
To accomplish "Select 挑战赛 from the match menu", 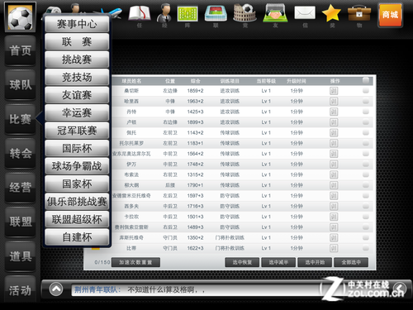I will pos(77,60).
